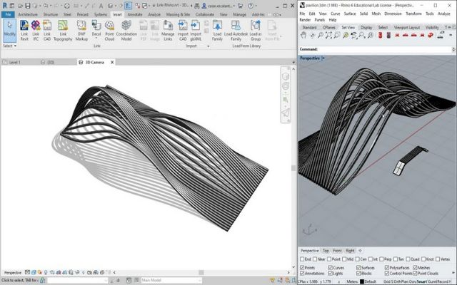Click the Revit vertical scrollbar thumb
Screen dimensions: 457x285
pyautogui.click(x=293, y=168)
